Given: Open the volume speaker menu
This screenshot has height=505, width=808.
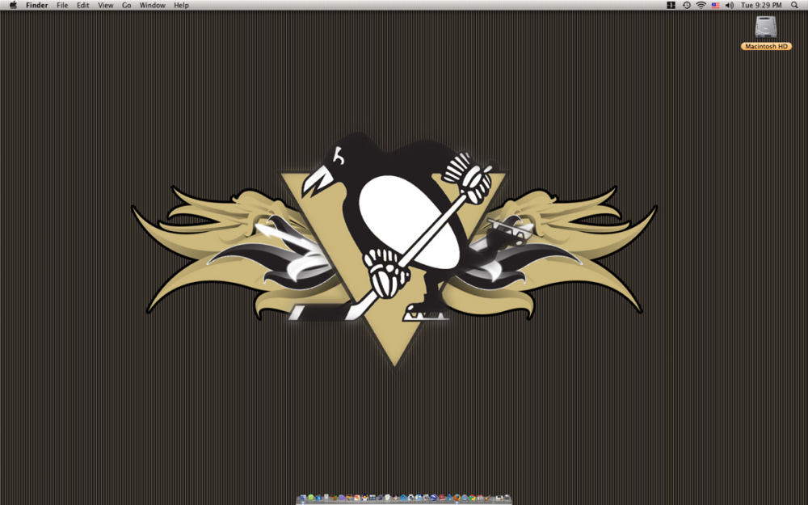Looking at the screenshot, I should (730, 5).
